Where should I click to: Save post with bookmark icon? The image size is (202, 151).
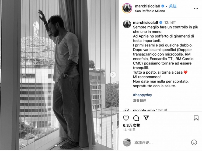pyautogui.click(x=196, y=118)
